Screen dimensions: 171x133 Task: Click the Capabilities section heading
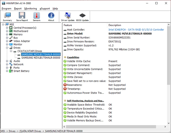(73, 57)
